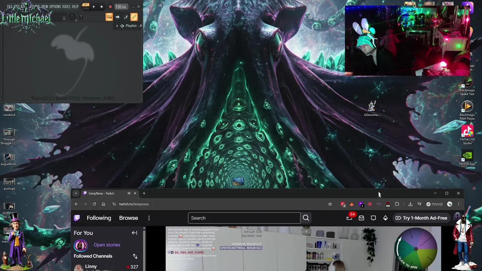Viewport: 482px width, 271px height.
Task: Click the Get Bits diamond icon
Action: 385,218
